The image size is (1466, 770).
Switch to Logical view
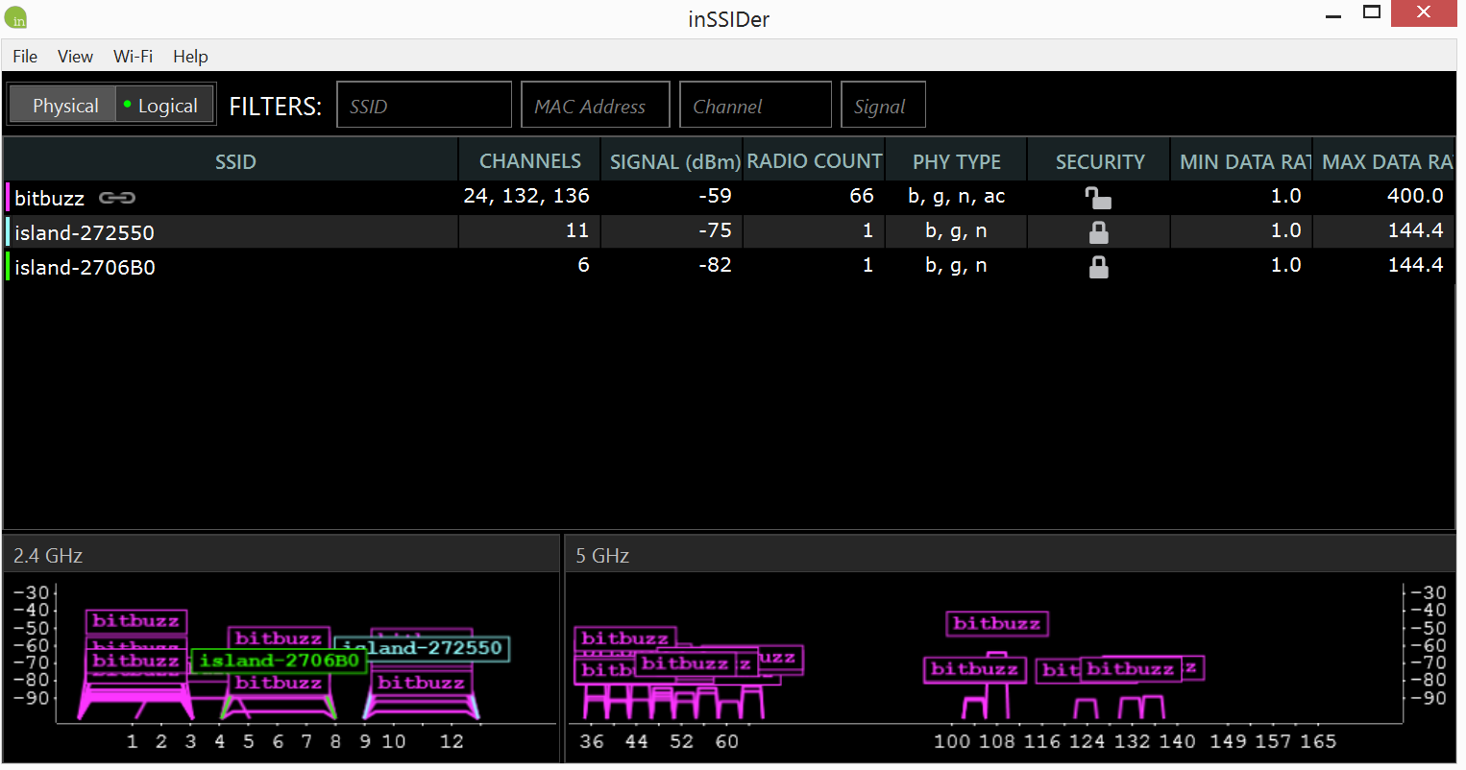pyautogui.click(x=164, y=105)
